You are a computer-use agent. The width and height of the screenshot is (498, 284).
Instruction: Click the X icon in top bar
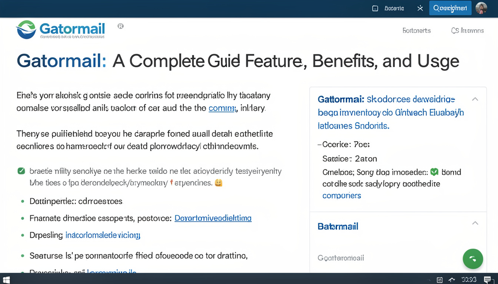(x=420, y=8)
